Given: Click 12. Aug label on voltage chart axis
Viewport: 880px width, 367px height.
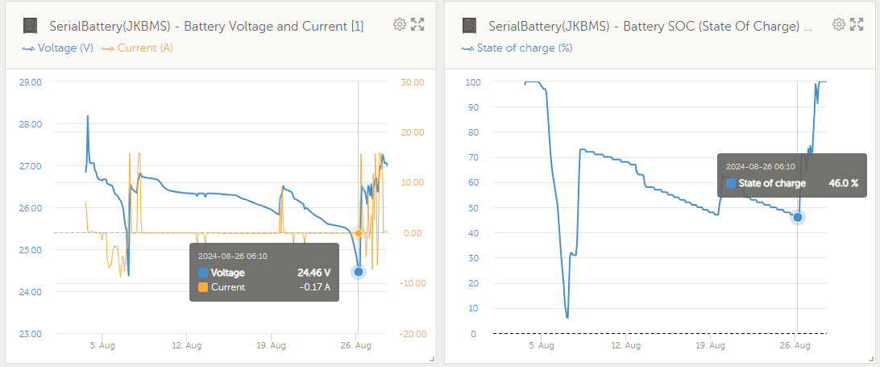Looking at the screenshot, I should (x=186, y=346).
